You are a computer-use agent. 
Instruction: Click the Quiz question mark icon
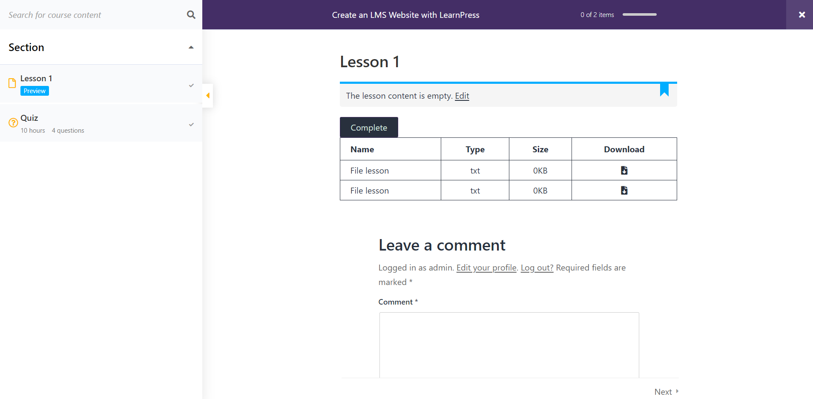click(13, 123)
